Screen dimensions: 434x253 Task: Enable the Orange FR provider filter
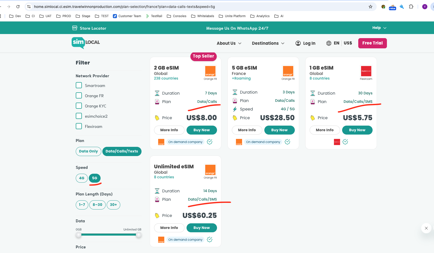coord(79,96)
